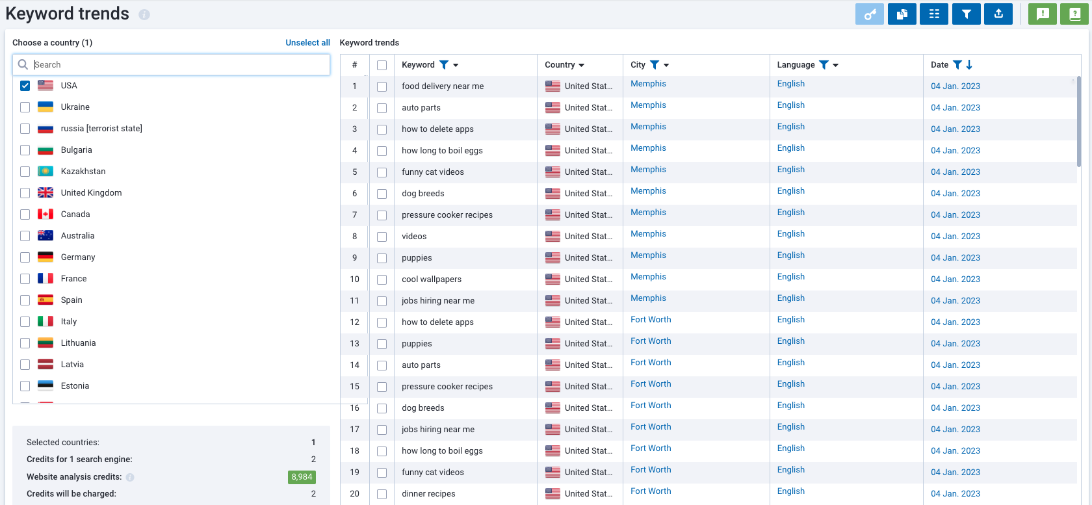Click russia [terrorist state] country label
Image resolution: width=1092 pixels, height=505 pixels.
(x=101, y=129)
